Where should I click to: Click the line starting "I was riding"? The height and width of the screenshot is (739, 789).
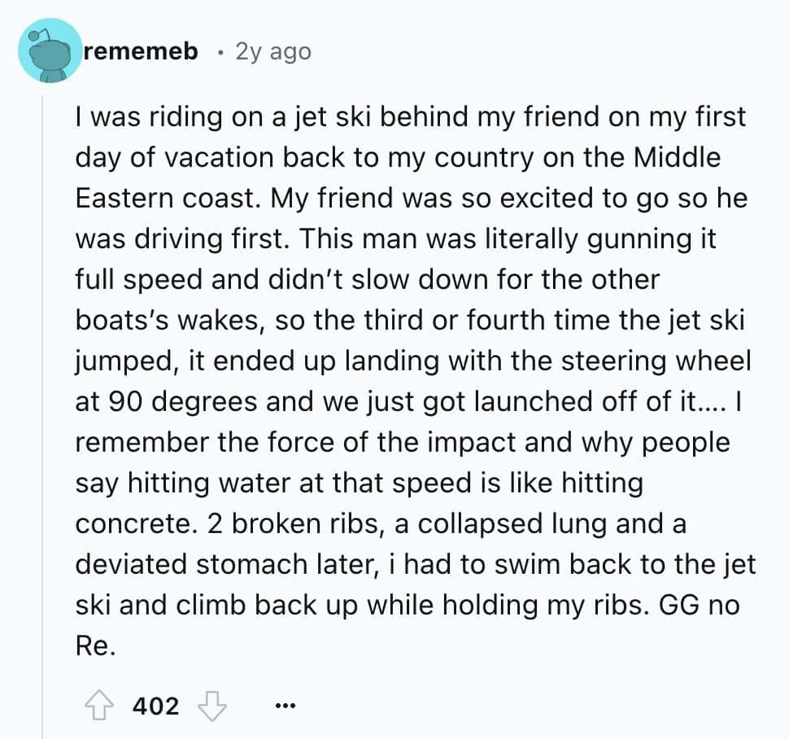pyautogui.click(x=410, y=117)
